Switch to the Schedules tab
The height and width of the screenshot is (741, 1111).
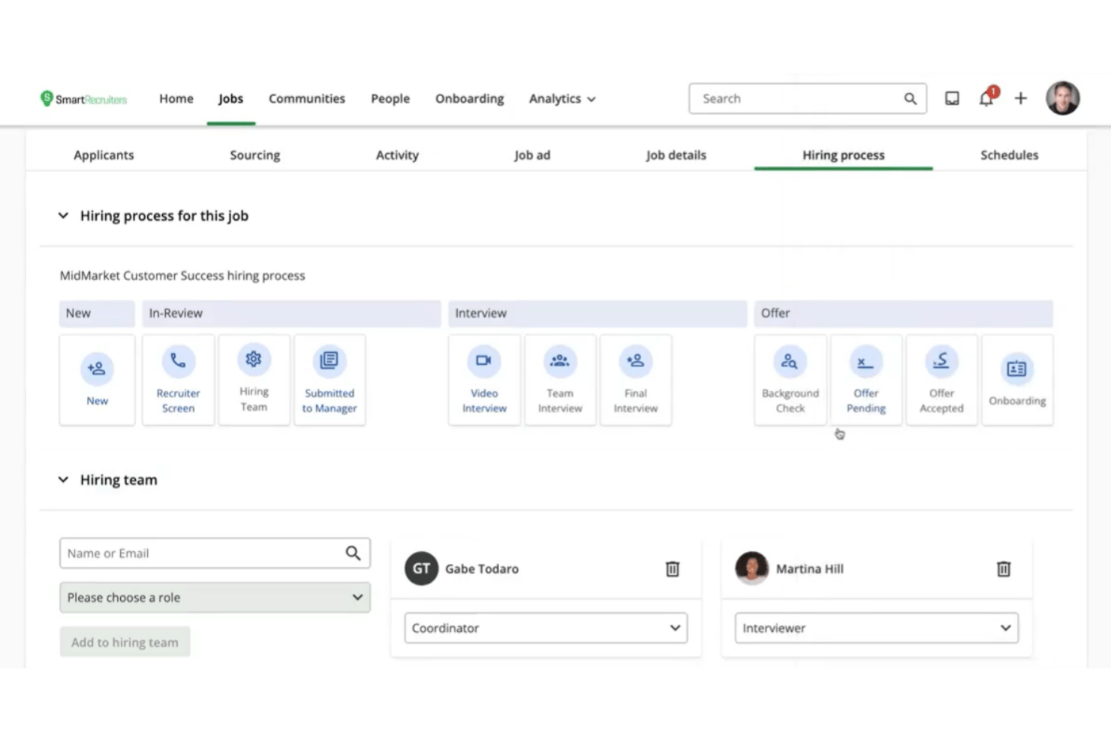(x=1010, y=155)
